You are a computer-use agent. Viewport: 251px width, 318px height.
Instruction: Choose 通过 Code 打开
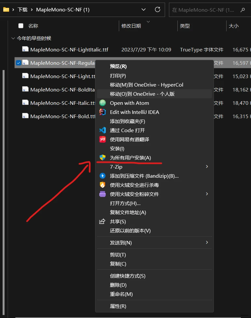[154, 130]
